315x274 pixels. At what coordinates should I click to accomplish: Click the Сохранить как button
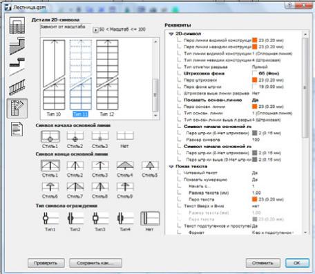(95, 263)
